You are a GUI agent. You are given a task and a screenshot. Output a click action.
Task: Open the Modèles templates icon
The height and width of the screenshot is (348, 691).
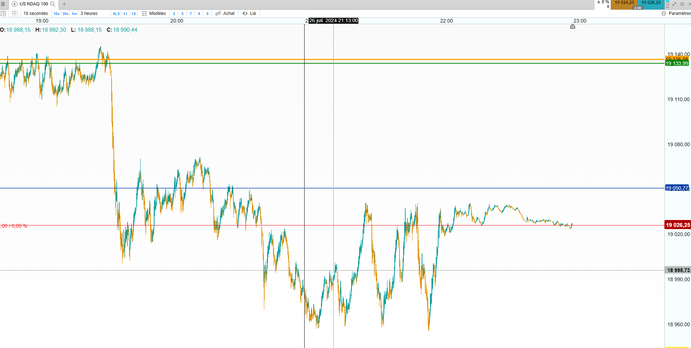pos(144,13)
